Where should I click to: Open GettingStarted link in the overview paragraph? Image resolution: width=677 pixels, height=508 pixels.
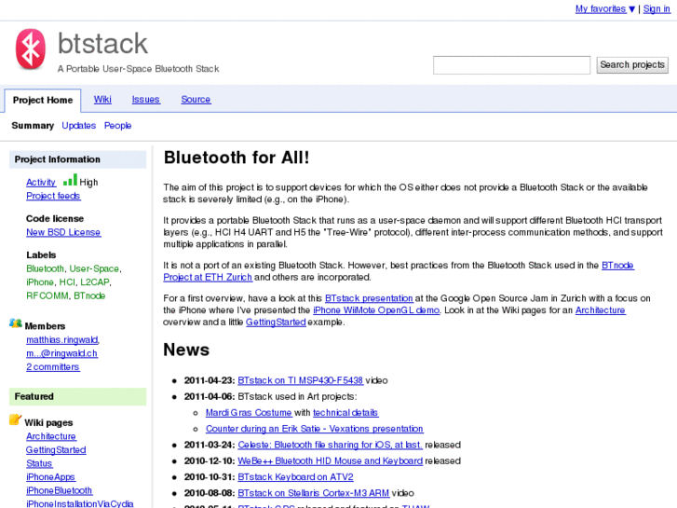pos(276,323)
